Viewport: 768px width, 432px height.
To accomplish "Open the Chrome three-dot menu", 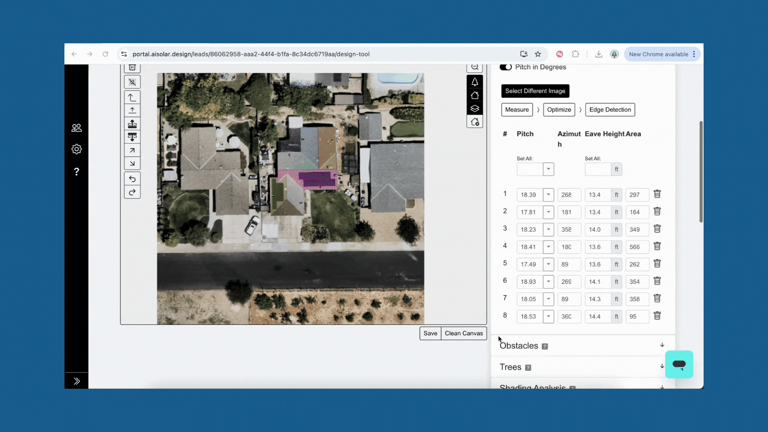I will [694, 54].
